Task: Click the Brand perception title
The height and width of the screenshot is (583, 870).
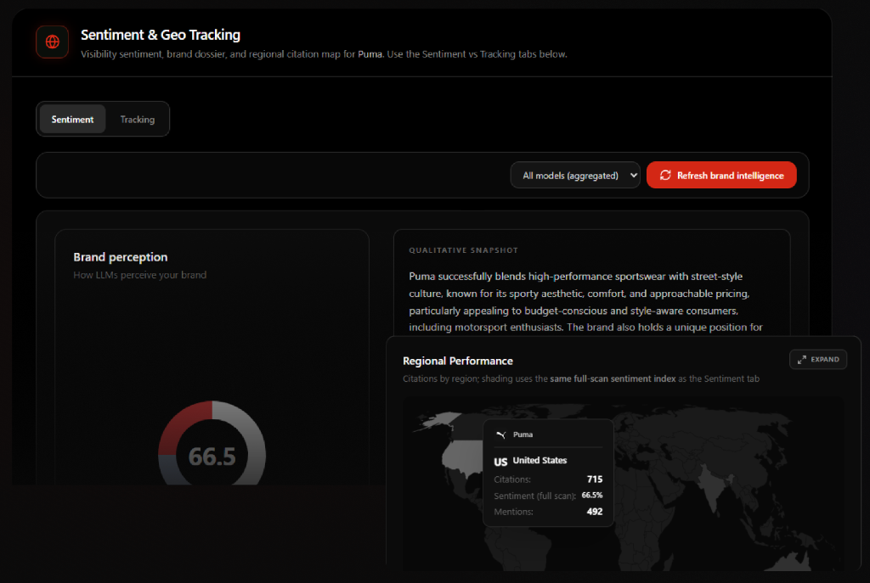Action: tap(121, 257)
